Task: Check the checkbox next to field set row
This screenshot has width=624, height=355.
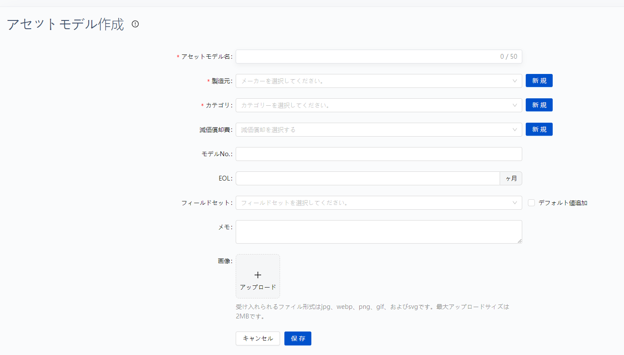Action: pyautogui.click(x=531, y=202)
